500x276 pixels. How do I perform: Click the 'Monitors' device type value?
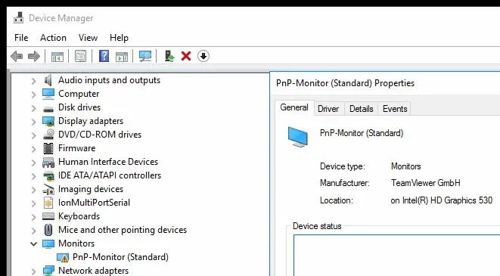405,166
